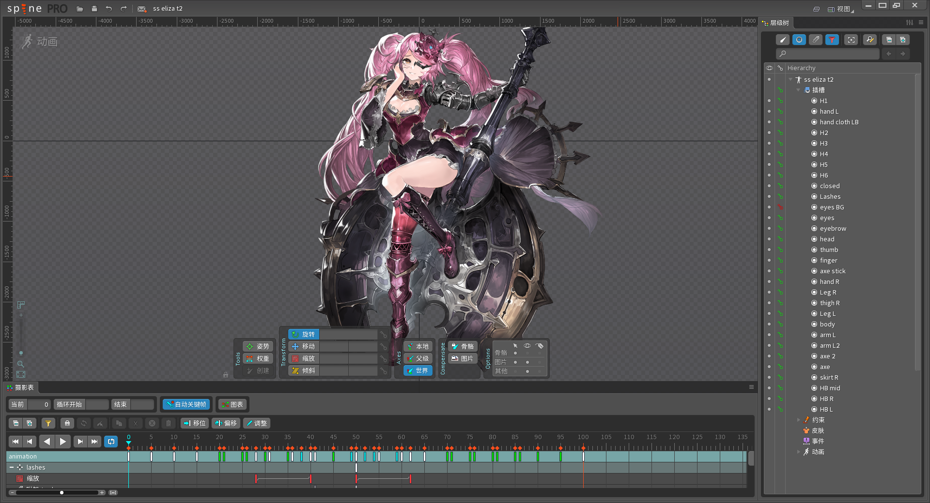This screenshot has width=930, height=503.
Task: Collapse all dopesheet rows icon
Action: coord(15,423)
